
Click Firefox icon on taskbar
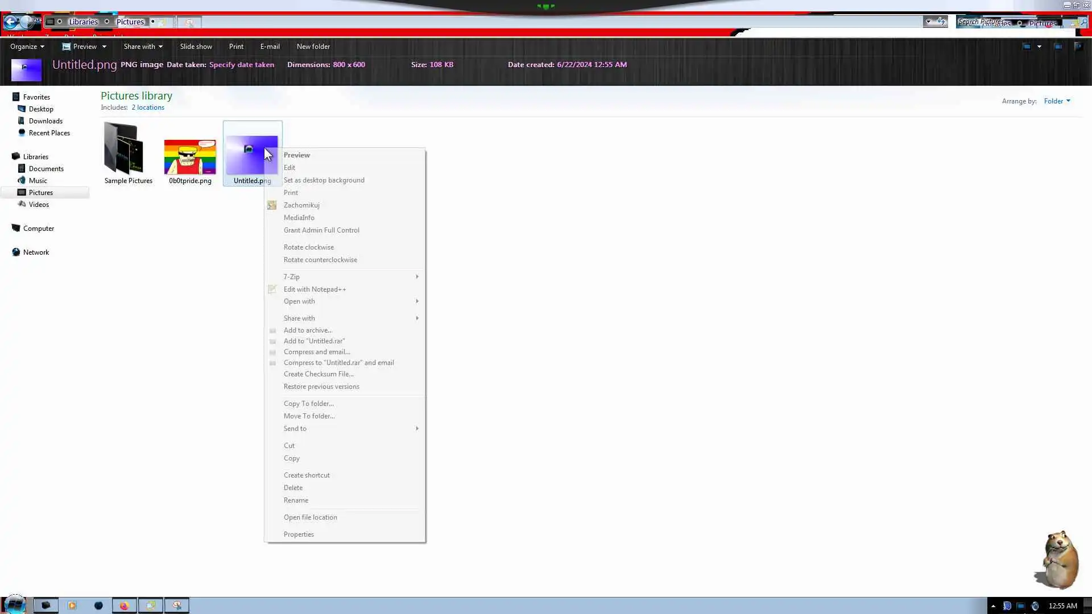(x=124, y=605)
